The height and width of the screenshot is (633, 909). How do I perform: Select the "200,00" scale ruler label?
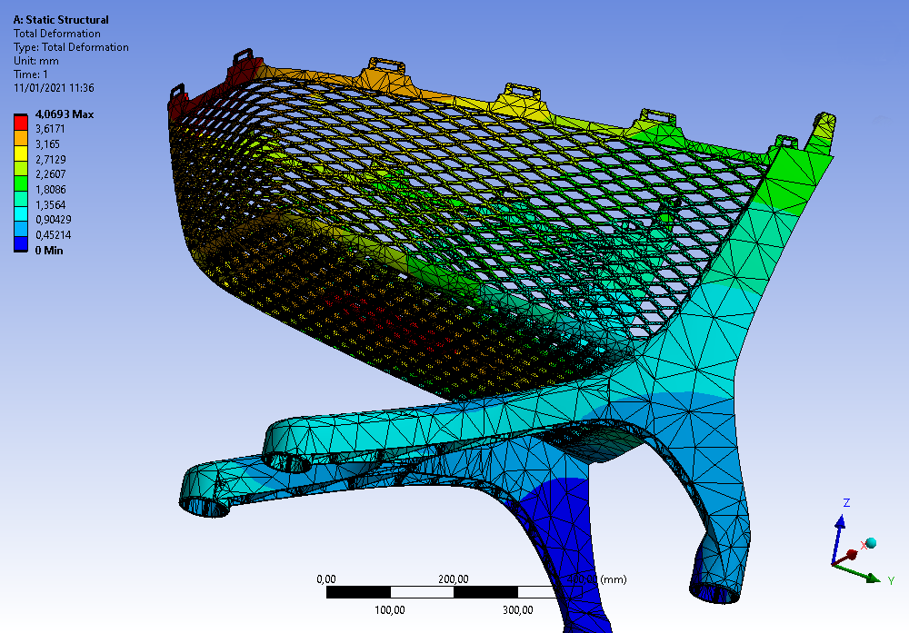[x=454, y=579]
